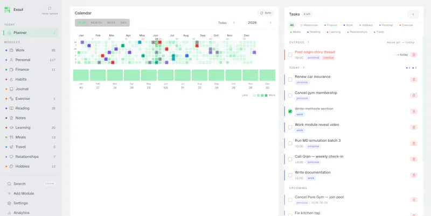Open the Habits module flame icon
431x216 pixels.
tap(11, 80)
